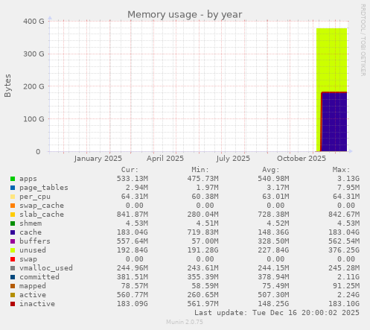Click the dark blue cache legend swatch
This screenshot has width=370, height=330.
(13, 232)
